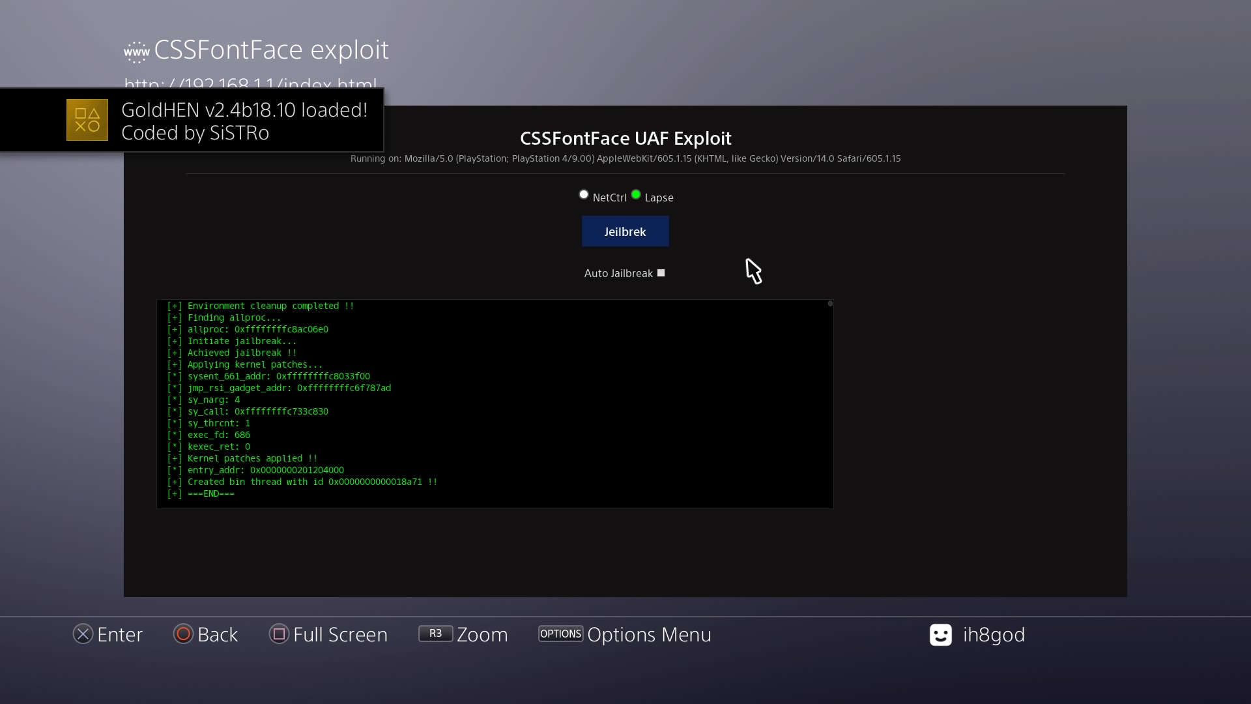
Task: Click the 'CSSFontFace exploit' browser page title
Action: [271, 50]
